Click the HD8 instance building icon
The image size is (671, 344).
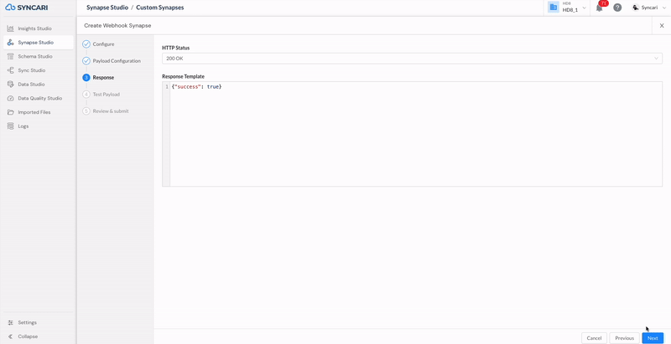(554, 8)
